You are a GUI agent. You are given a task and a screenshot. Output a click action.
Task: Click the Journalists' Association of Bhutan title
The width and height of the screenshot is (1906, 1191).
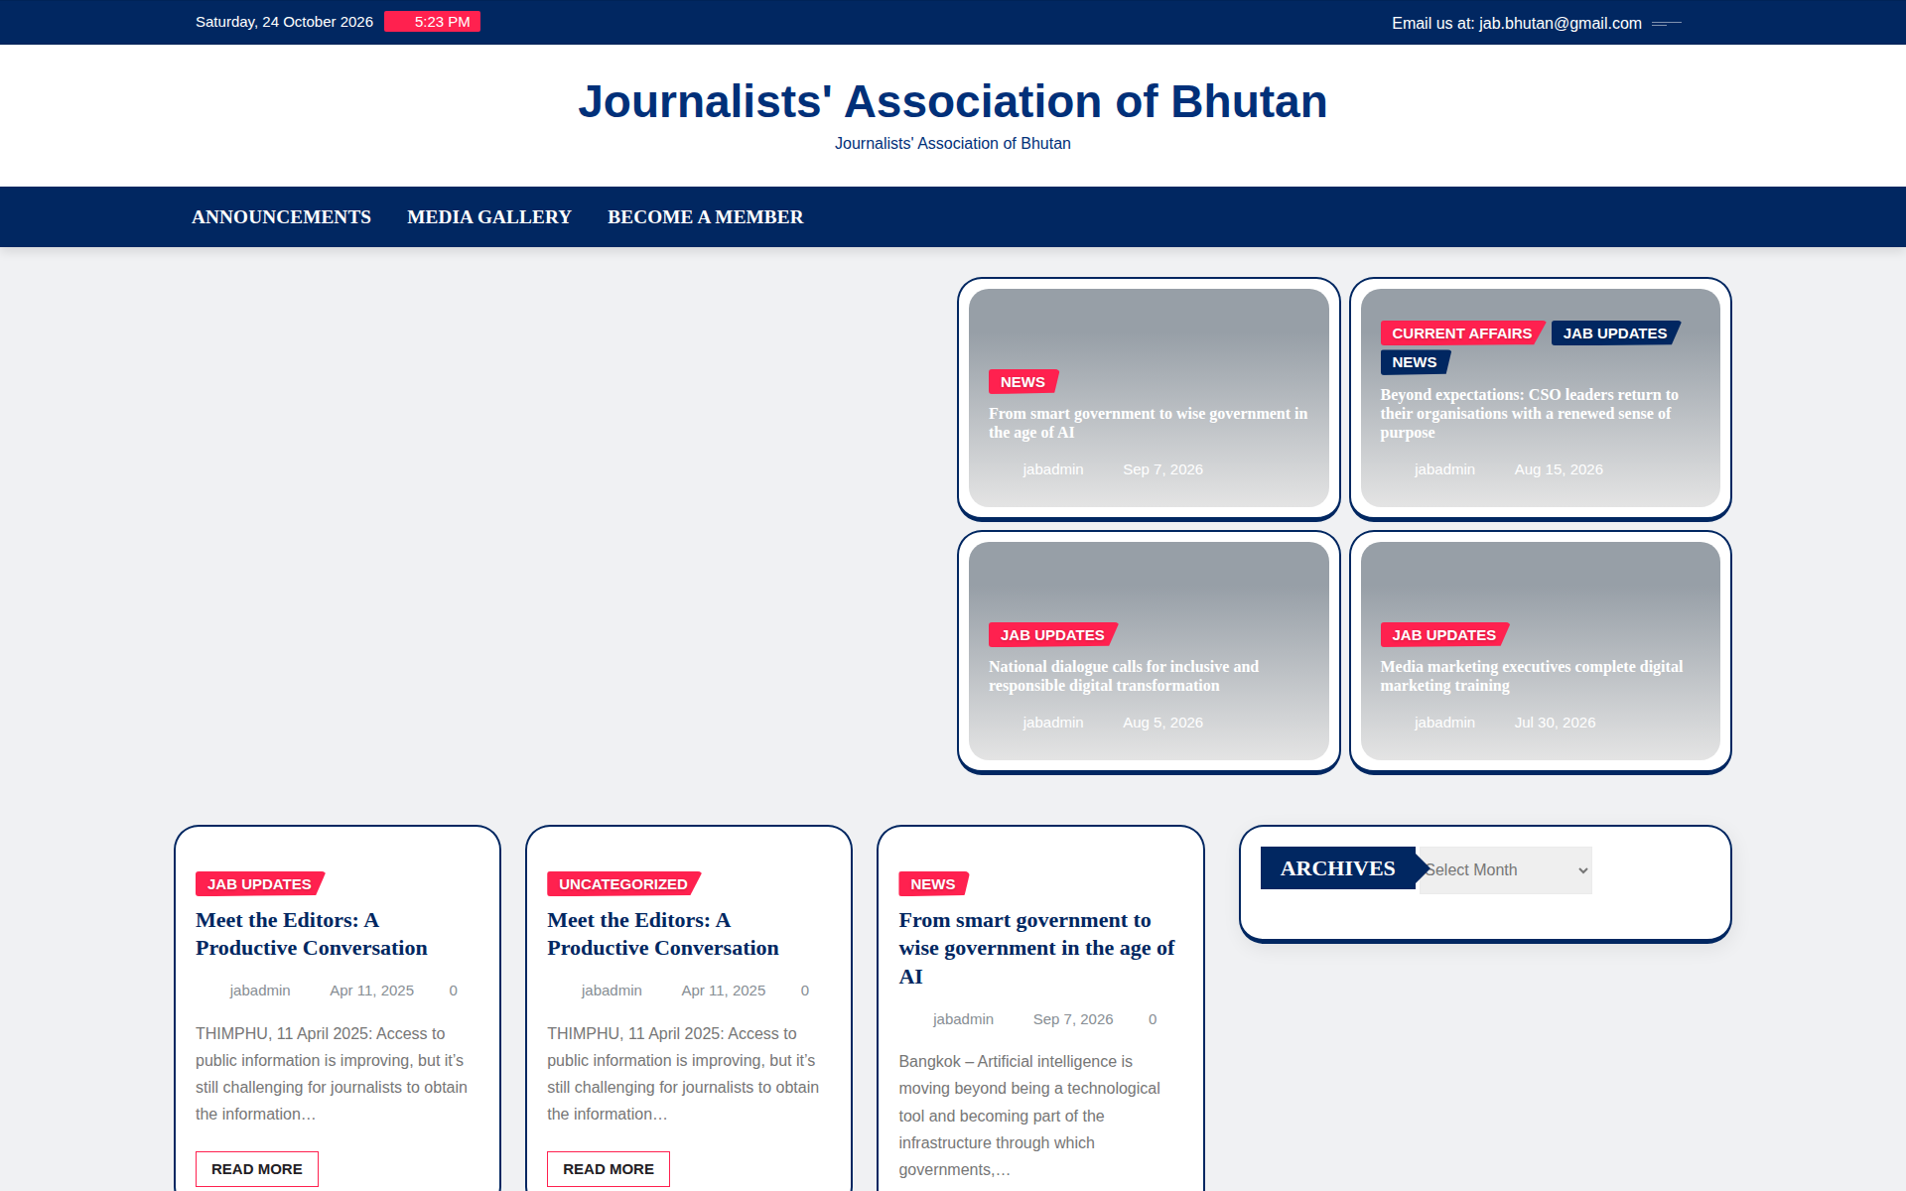pyautogui.click(x=953, y=101)
